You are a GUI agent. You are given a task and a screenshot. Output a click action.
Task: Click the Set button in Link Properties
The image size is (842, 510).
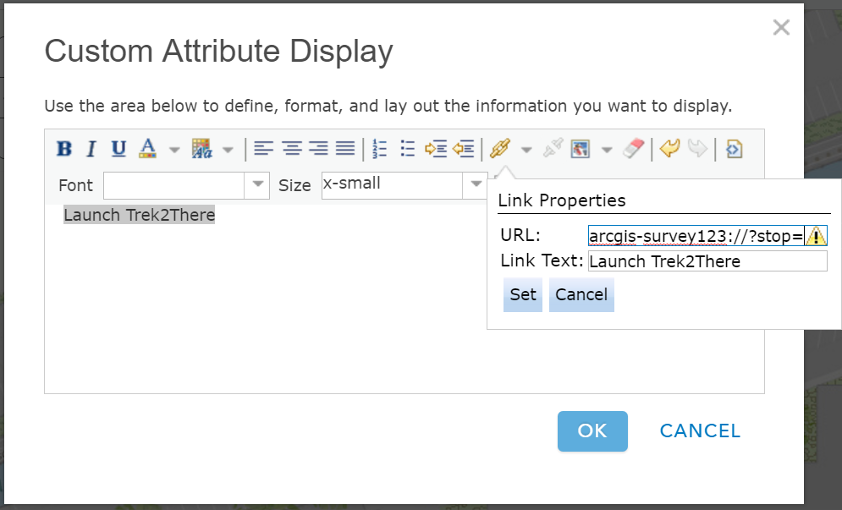[523, 294]
